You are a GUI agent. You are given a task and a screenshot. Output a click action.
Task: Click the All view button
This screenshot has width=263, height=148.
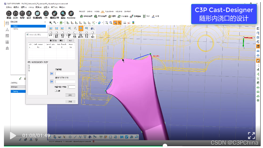(87, 28)
